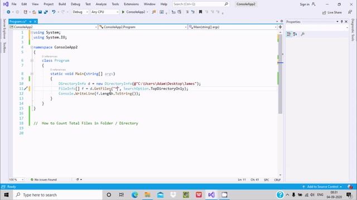This screenshot has height=200, width=357.
Task: Click the Live Share button
Action: tap(332, 12)
